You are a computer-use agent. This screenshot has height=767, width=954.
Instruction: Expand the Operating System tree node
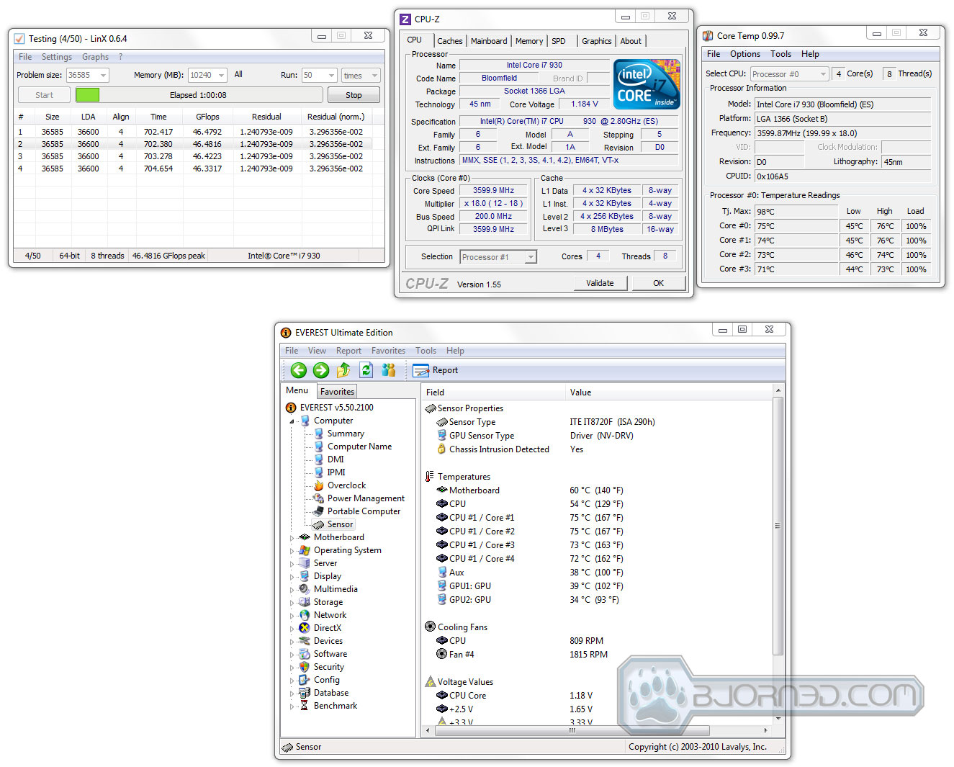[292, 551]
